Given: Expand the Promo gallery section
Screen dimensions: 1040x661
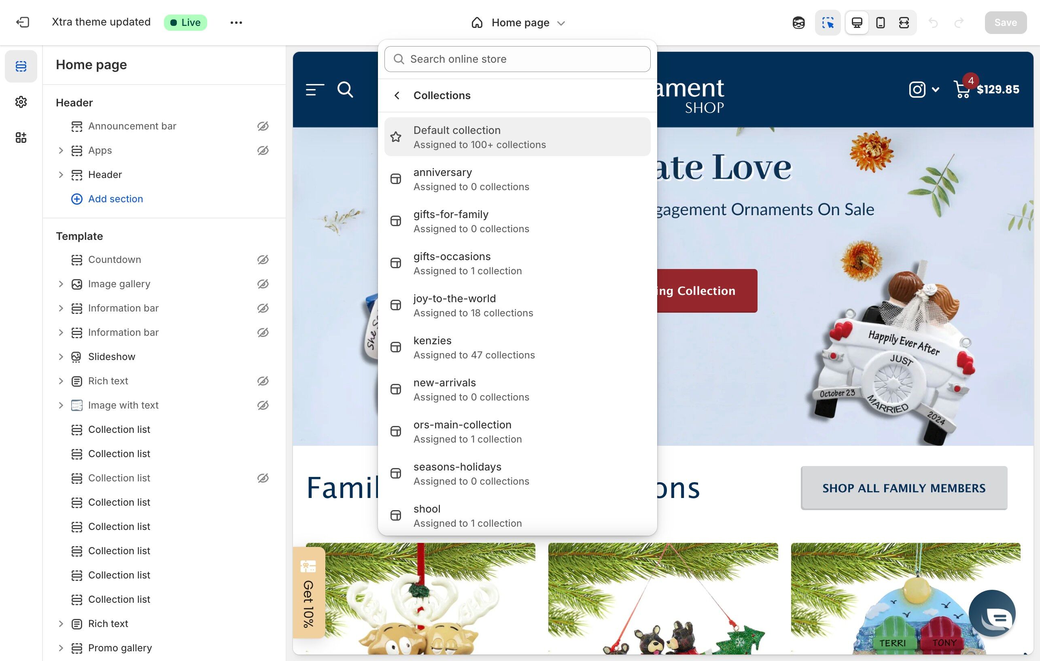Looking at the screenshot, I should click(61, 648).
